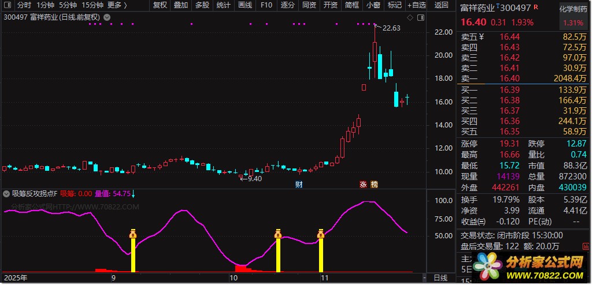Open the 化学制药 sector box

(x=573, y=16)
